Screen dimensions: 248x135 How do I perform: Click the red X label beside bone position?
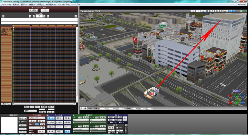[99, 108]
